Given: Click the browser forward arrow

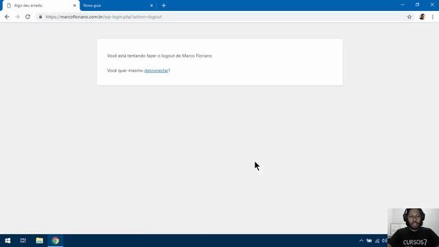Looking at the screenshot, I should pos(17,16).
